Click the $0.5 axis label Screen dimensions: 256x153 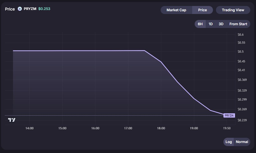[x=240, y=52]
